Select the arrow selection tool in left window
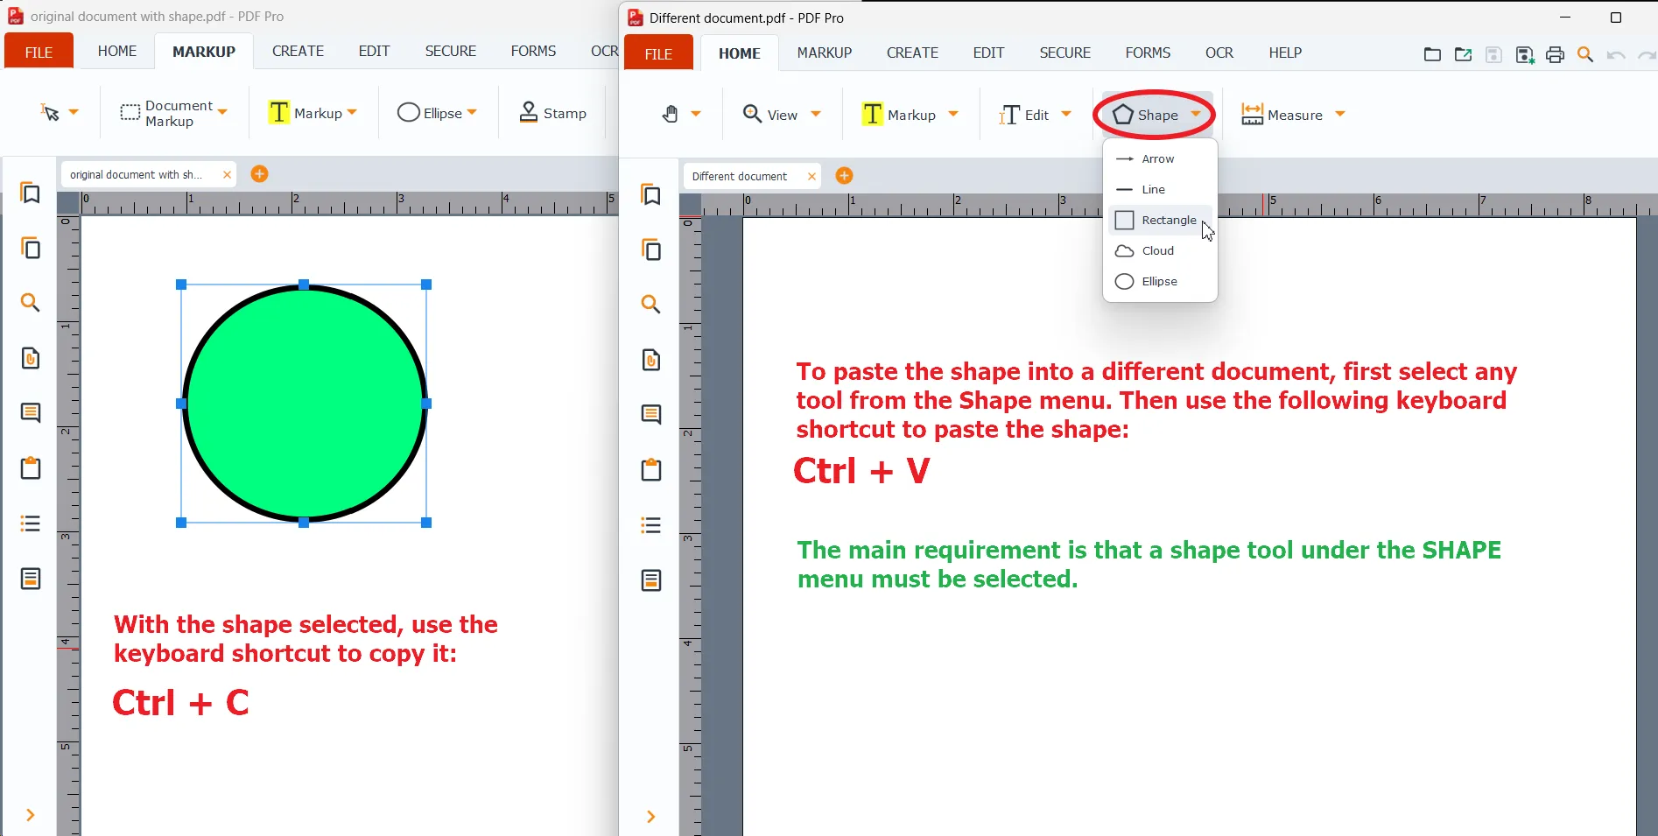The image size is (1658, 836). click(x=50, y=112)
